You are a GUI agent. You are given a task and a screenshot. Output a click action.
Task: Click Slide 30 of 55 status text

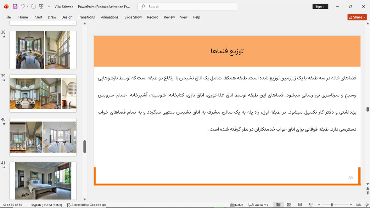tap(13, 205)
